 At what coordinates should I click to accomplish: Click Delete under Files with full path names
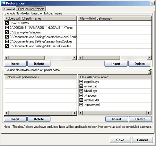(x=140, y=64)
